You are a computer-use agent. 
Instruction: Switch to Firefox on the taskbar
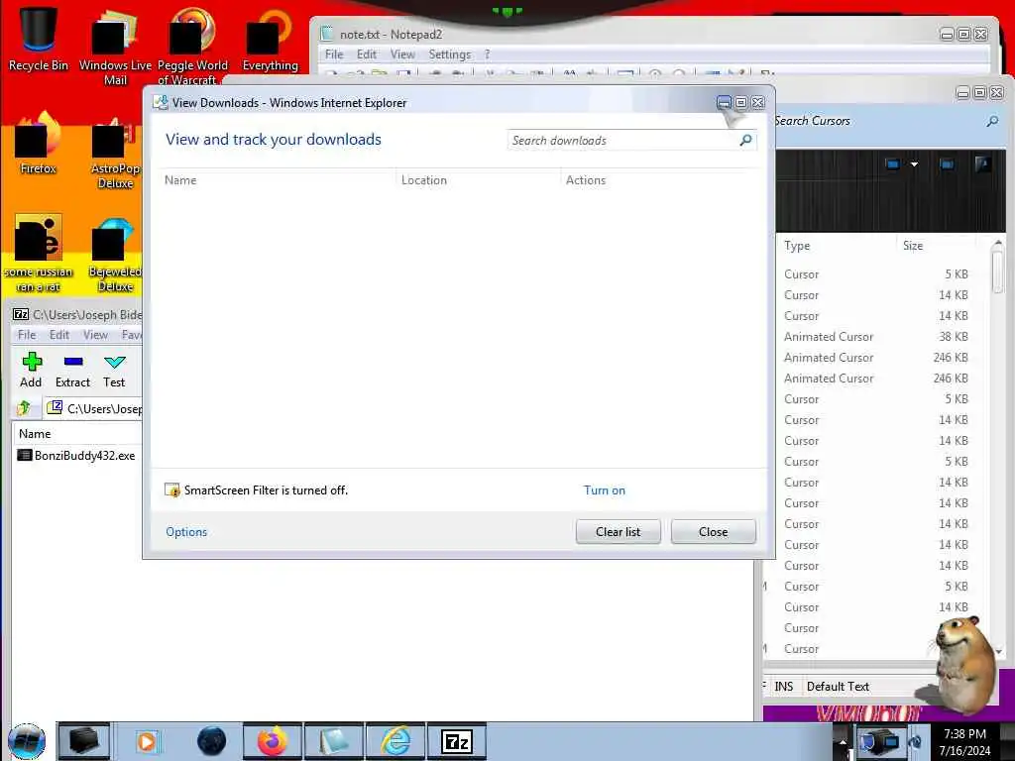273,741
